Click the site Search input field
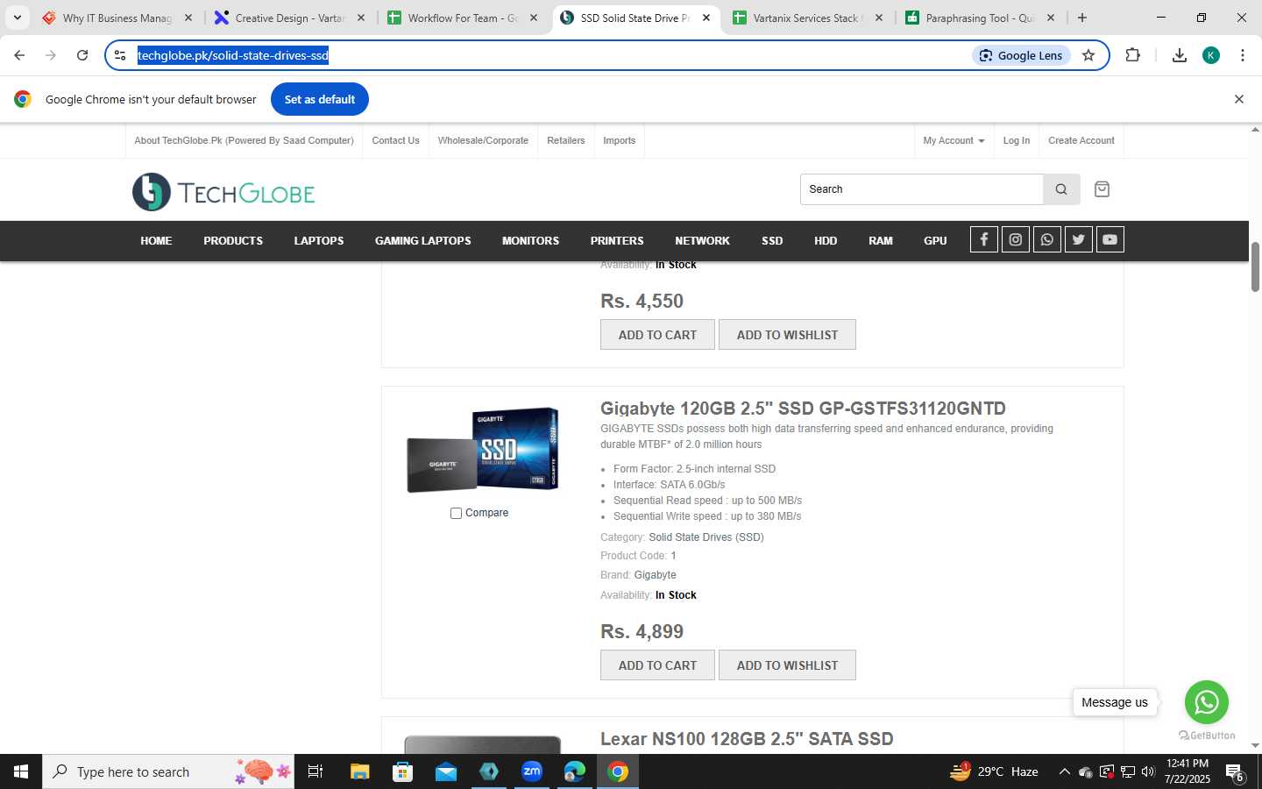 (921, 189)
